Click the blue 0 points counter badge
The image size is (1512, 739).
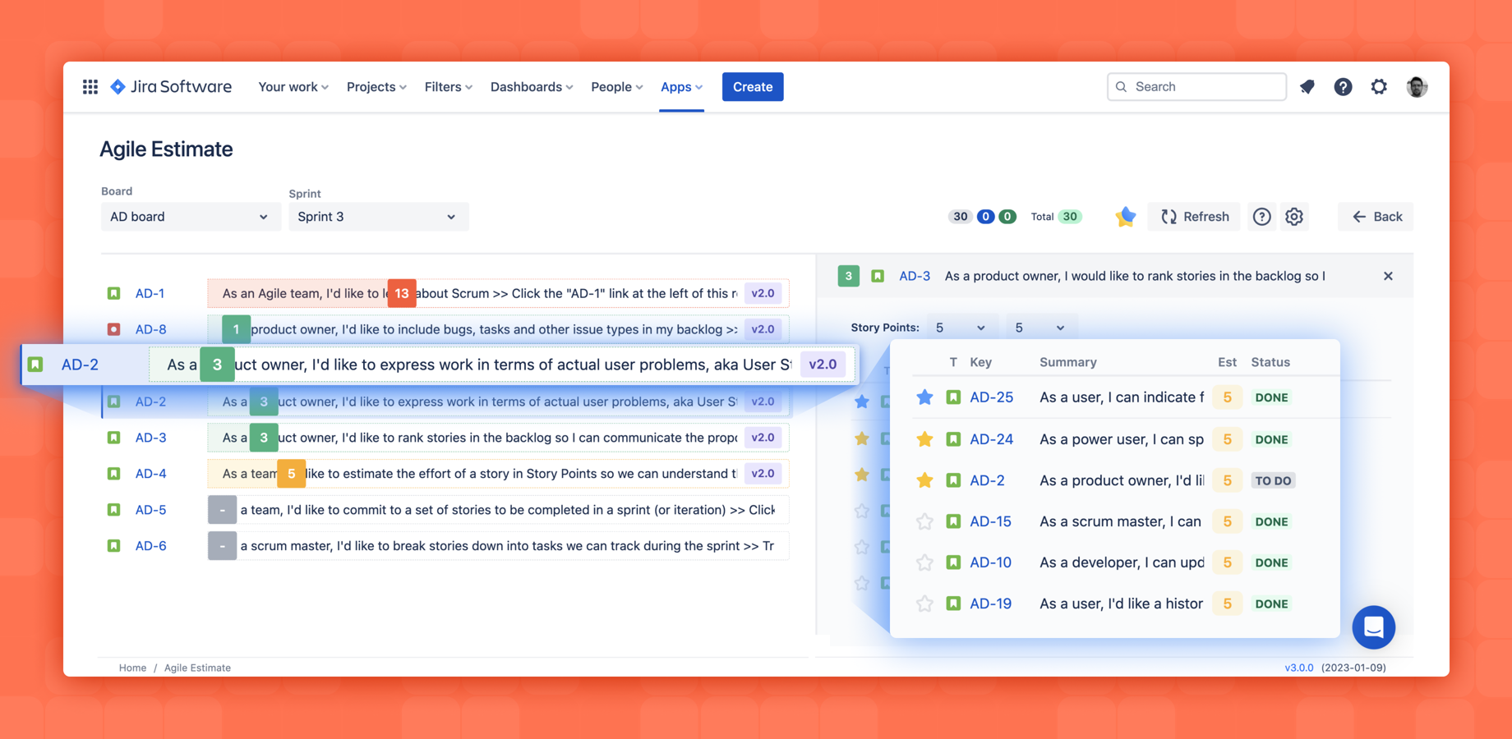985,217
